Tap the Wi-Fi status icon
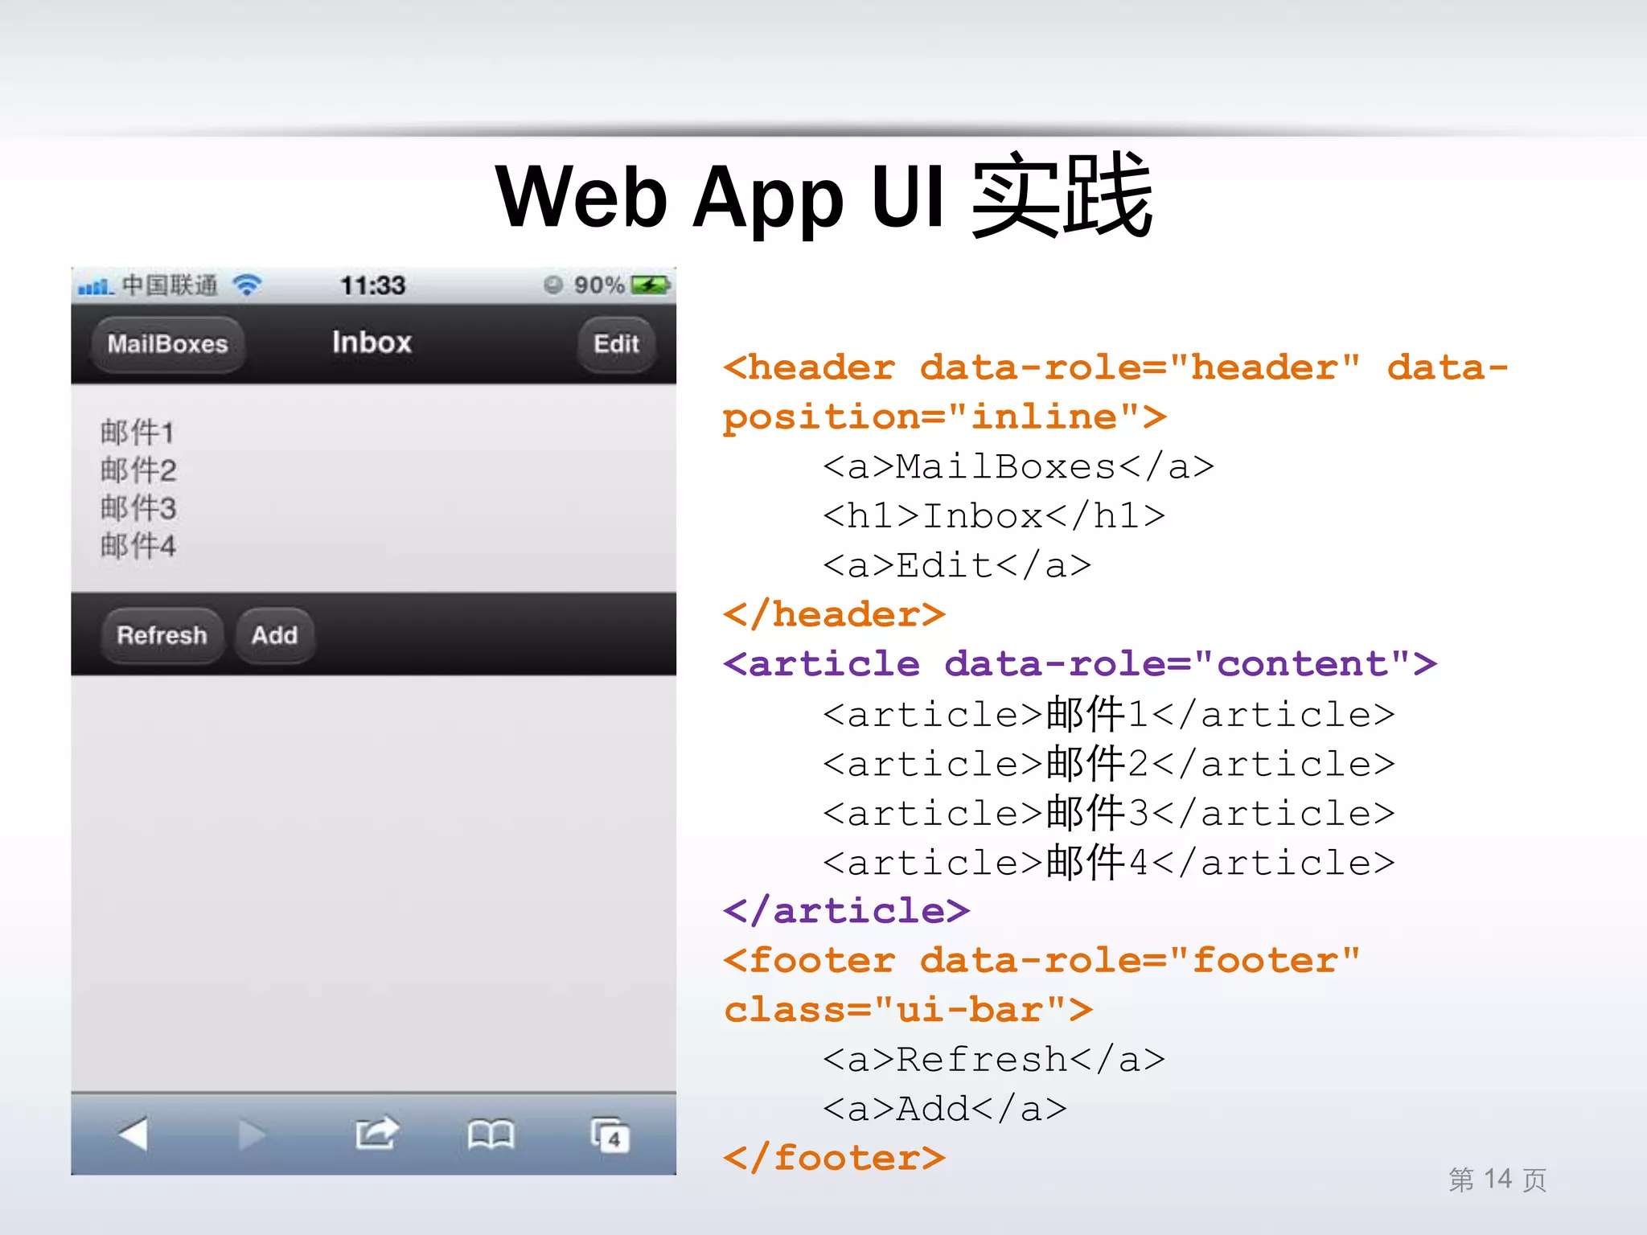 (x=247, y=285)
